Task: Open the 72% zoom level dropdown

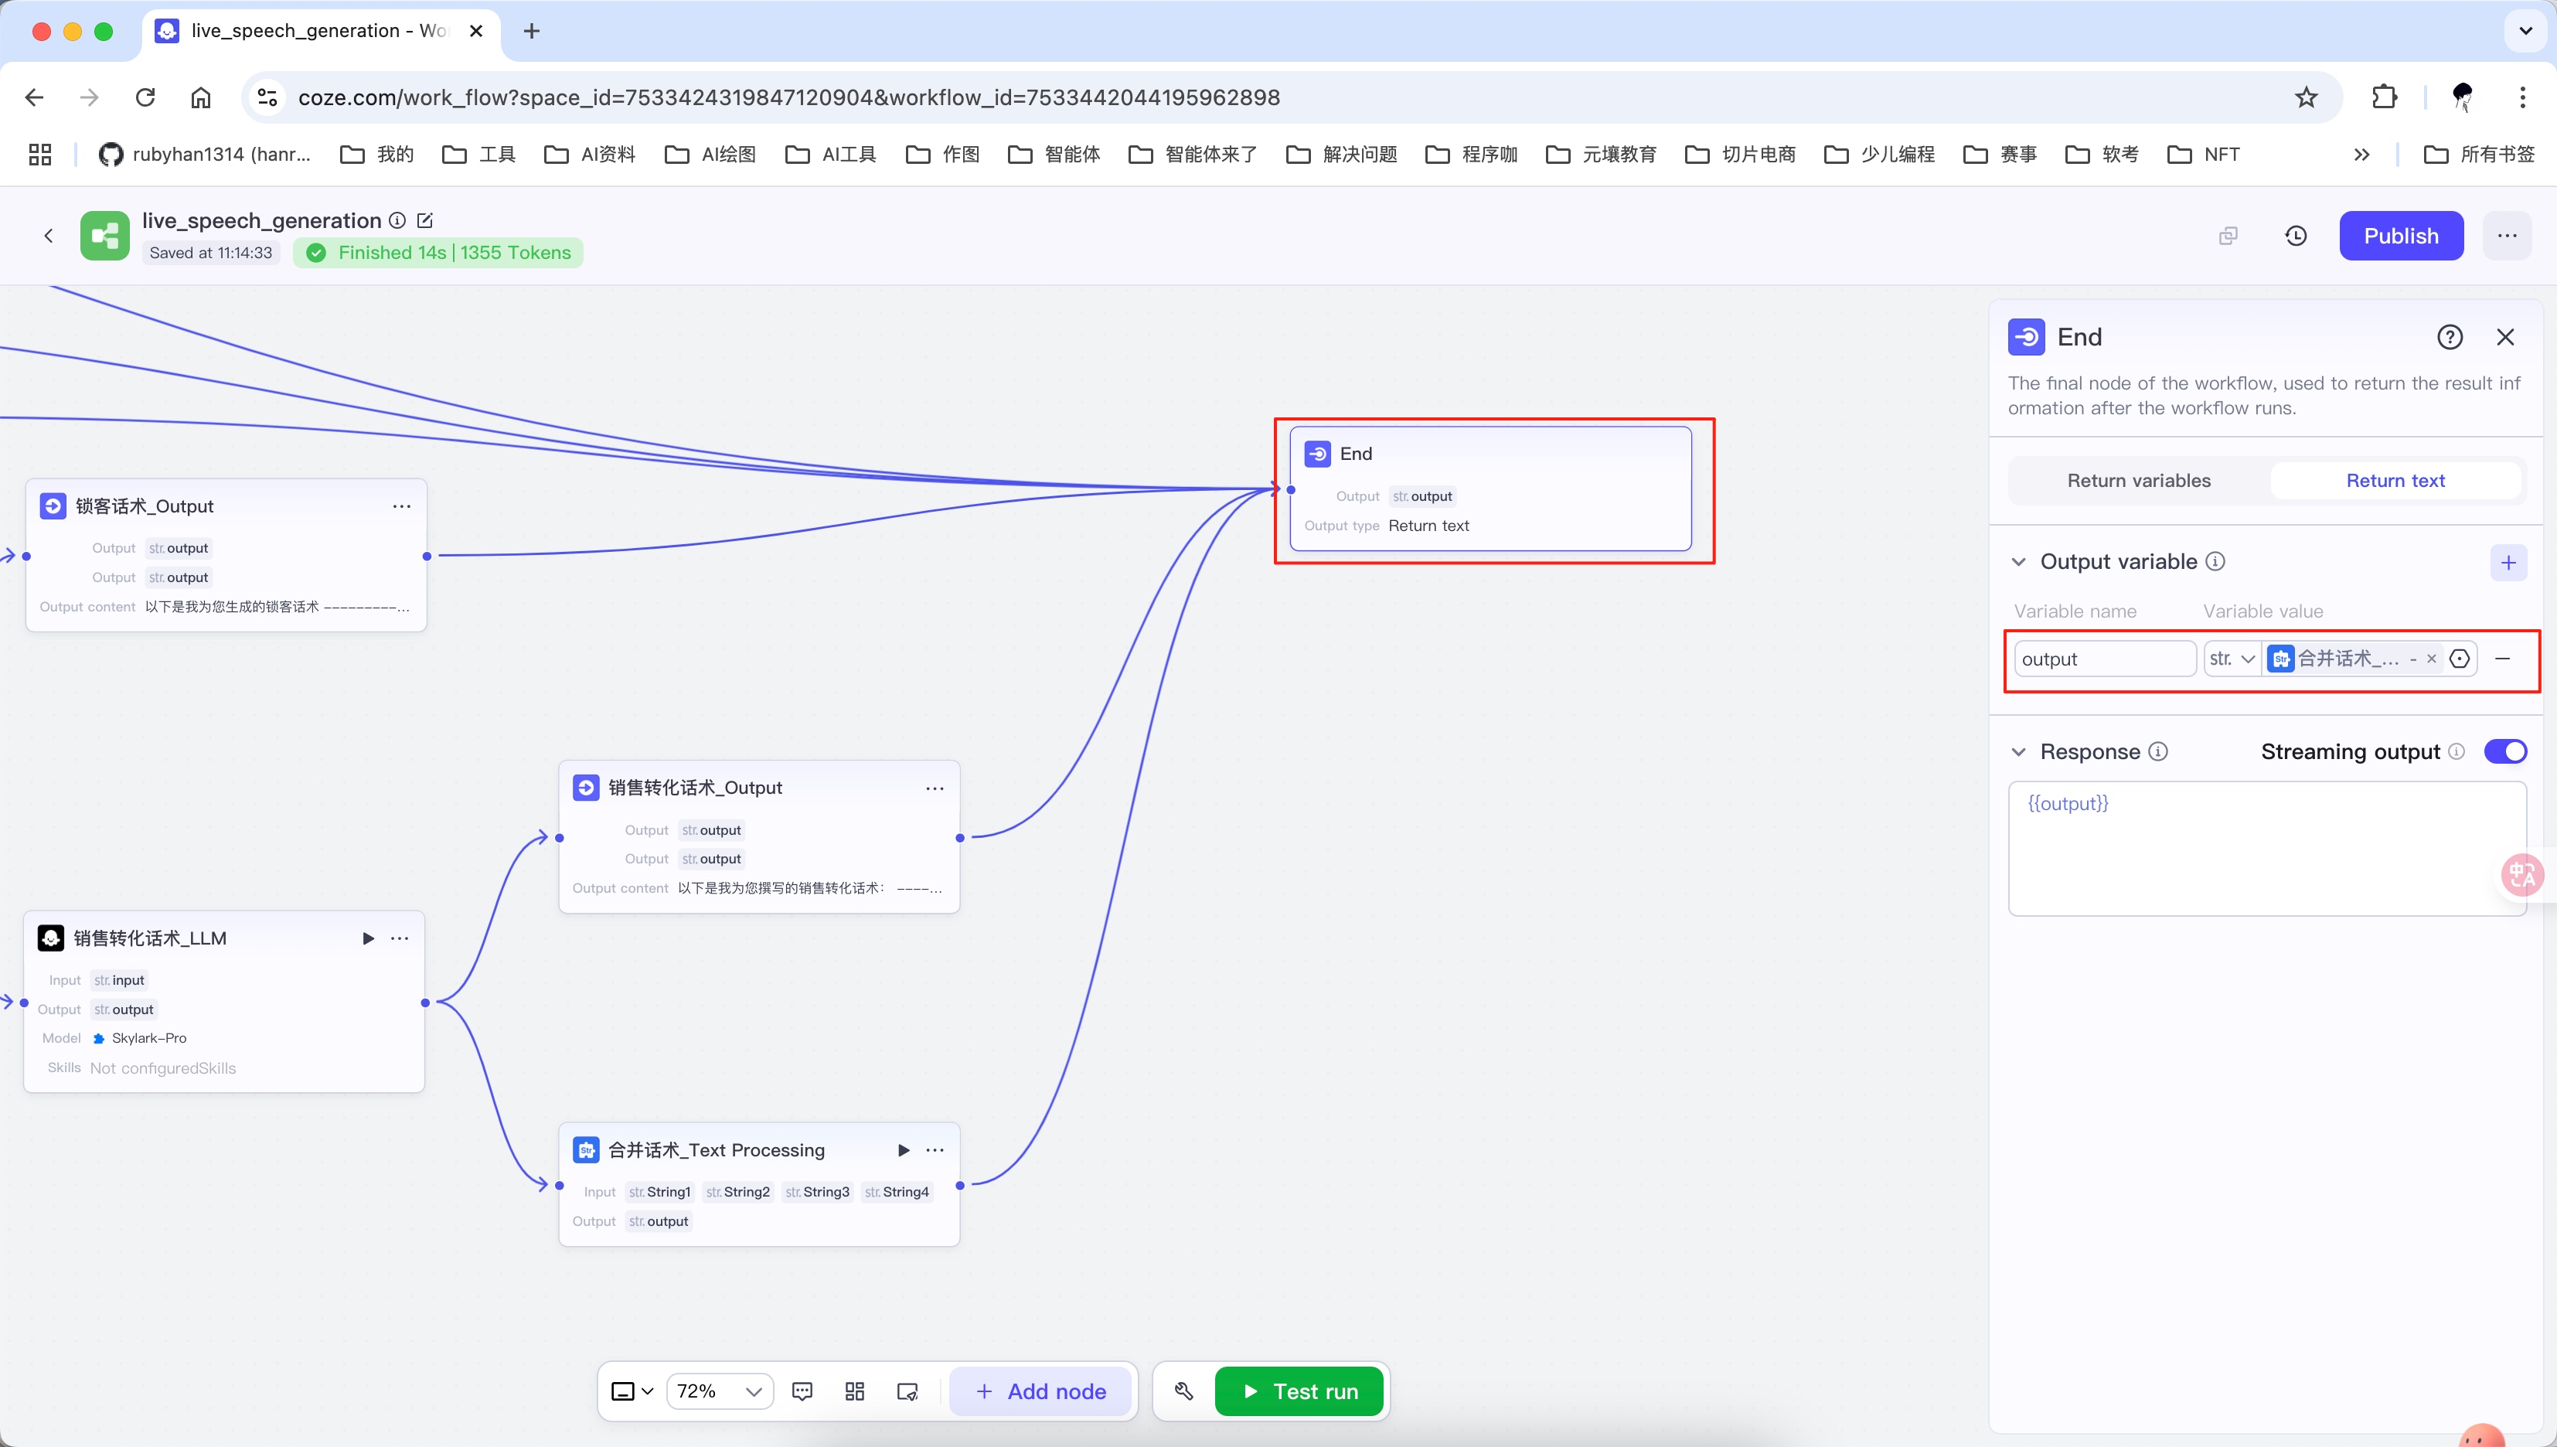Action: pos(720,1391)
